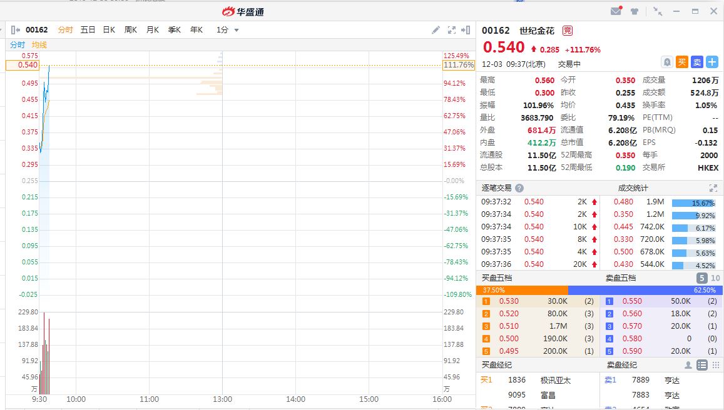Hide the right quote panel
This screenshot has height=410, width=724.
point(466,30)
